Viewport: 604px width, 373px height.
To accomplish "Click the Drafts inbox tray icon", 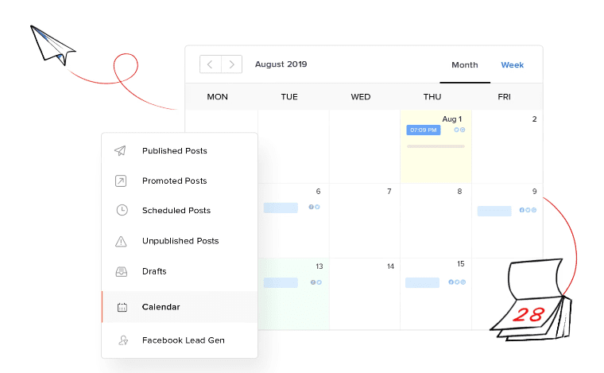I will (x=122, y=272).
